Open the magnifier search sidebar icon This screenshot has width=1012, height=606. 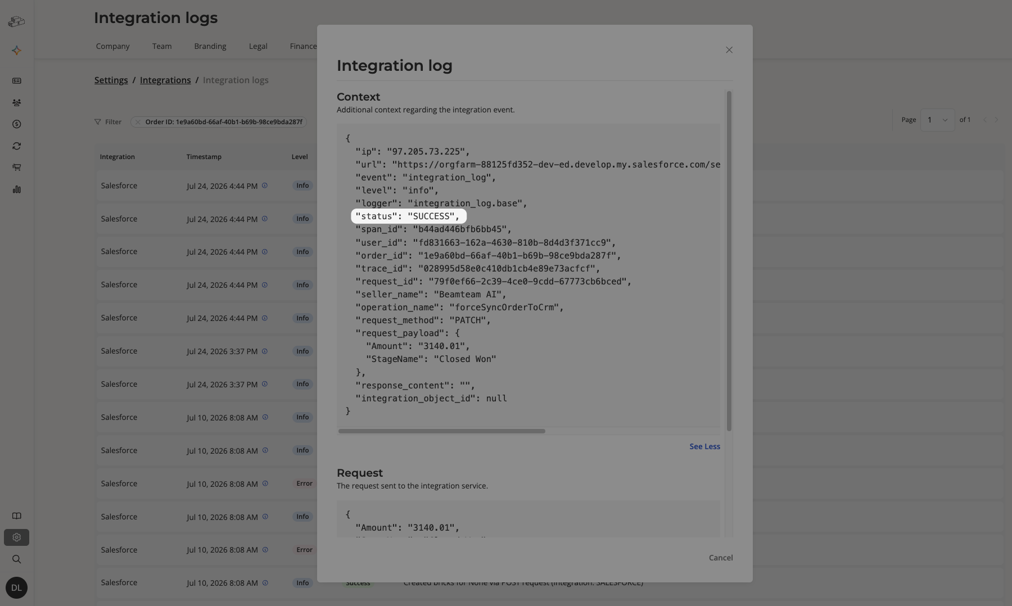[16, 559]
